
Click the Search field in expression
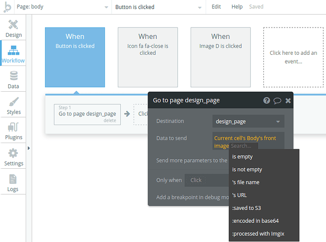244,146
